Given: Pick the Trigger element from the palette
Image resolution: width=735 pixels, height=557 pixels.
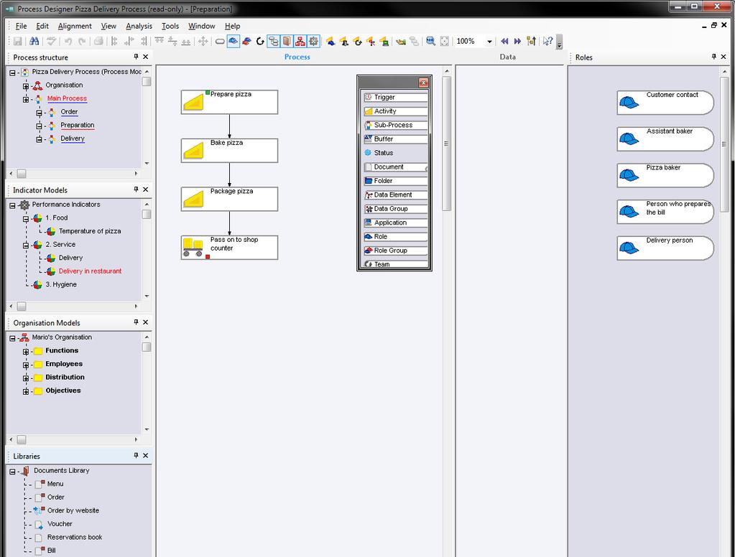Looking at the screenshot, I should (x=396, y=97).
